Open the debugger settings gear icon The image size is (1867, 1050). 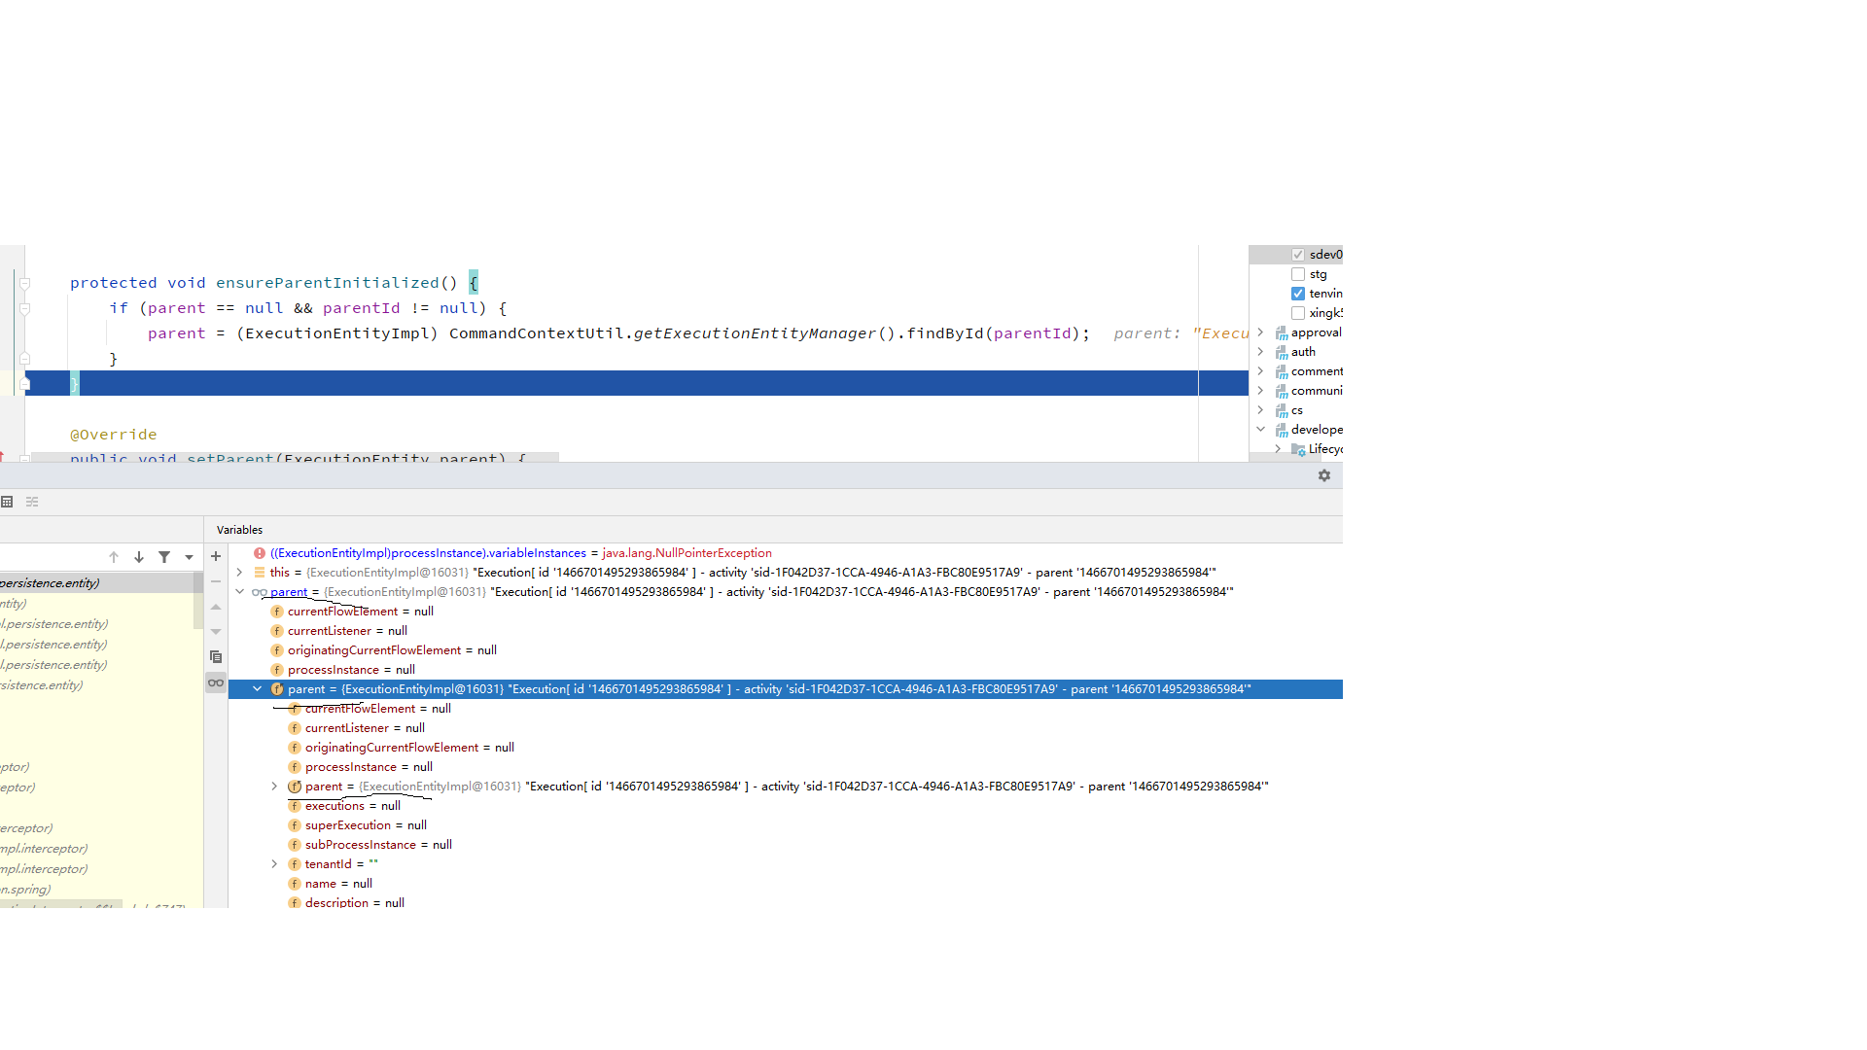click(1324, 475)
